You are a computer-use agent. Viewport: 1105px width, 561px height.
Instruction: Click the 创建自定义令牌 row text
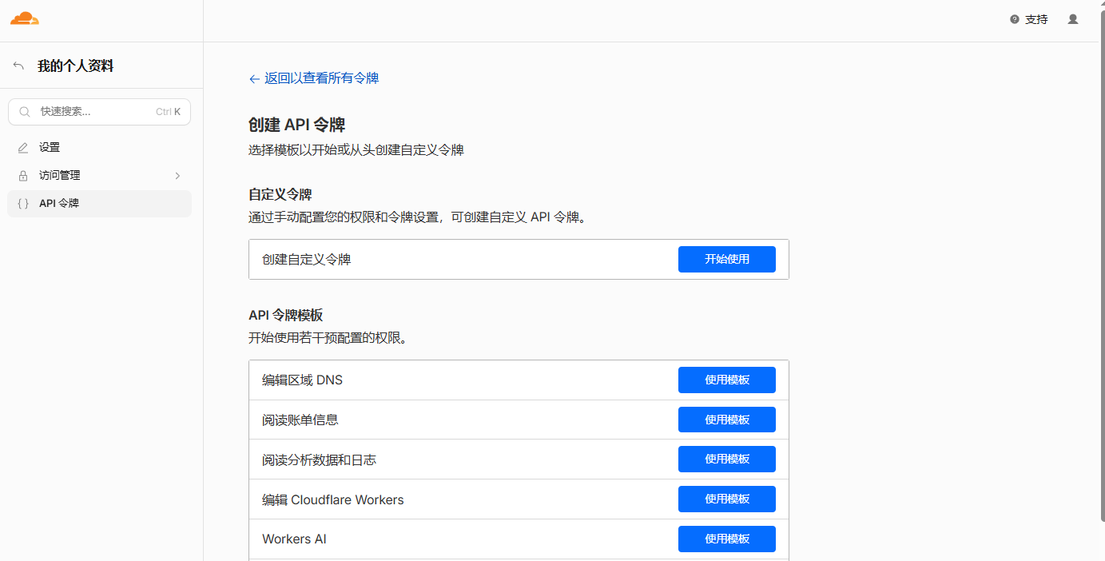point(307,260)
